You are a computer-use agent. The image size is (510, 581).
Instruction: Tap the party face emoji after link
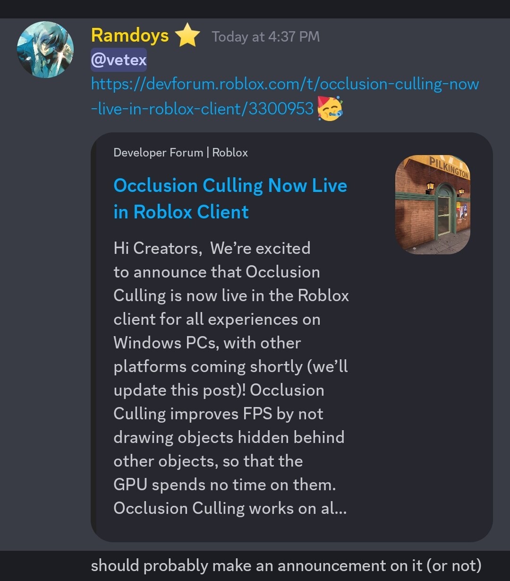330,108
